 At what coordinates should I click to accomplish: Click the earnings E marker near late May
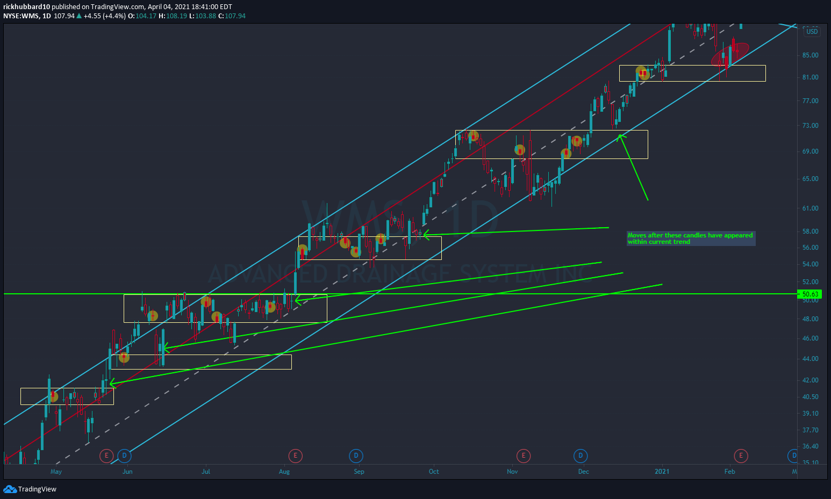(x=106, y=456)
